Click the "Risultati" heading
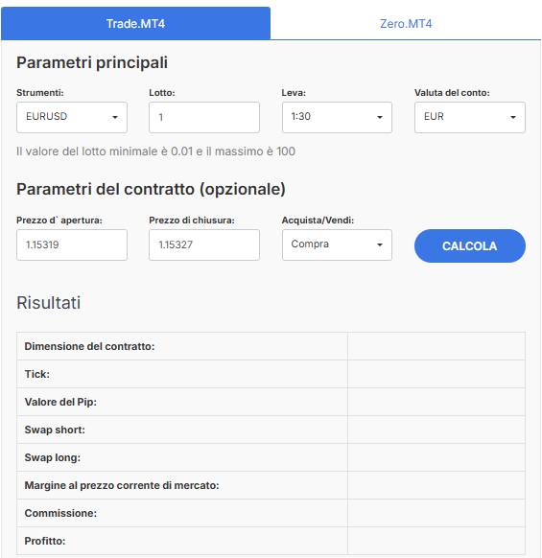This screenshot has width=542, height=558. coord(48,303)
